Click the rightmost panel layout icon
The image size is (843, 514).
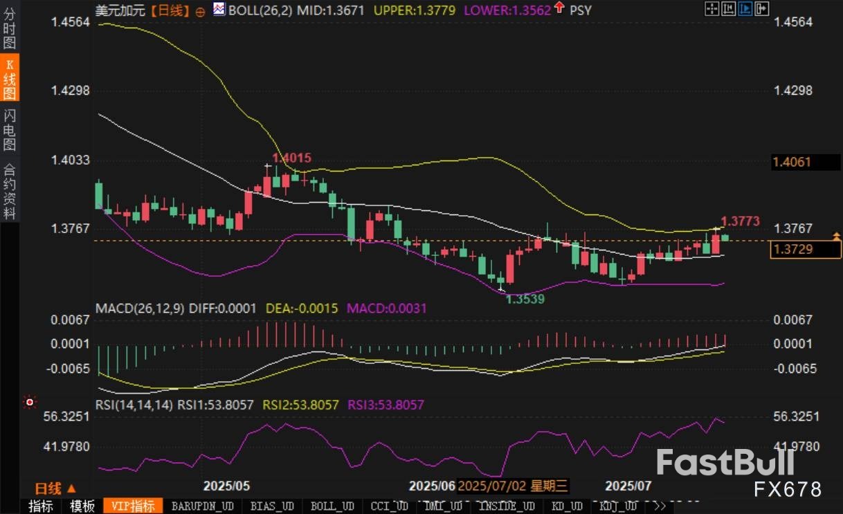point(761,9)
